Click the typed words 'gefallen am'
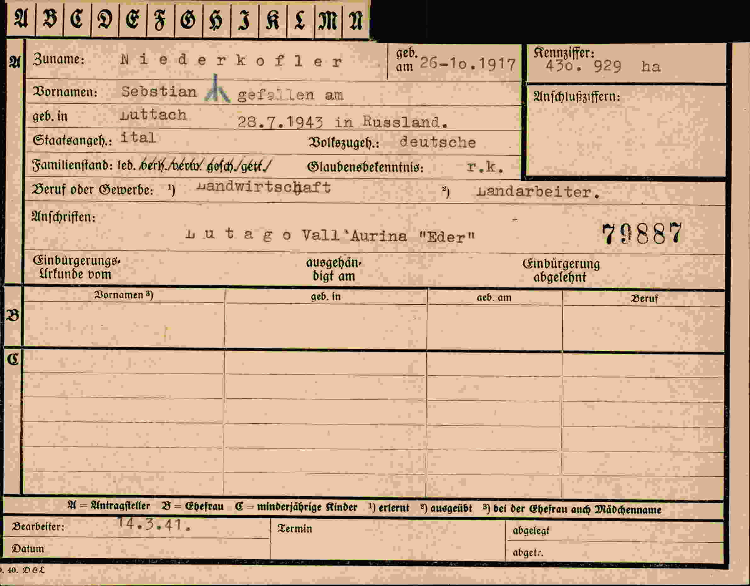Image resolution: width=750 pixels, height=586 pixels. click(x=290, y=95)
